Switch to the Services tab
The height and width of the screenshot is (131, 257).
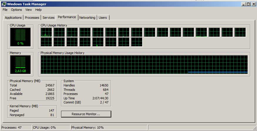pyautogui.click(x=48, y=18)
